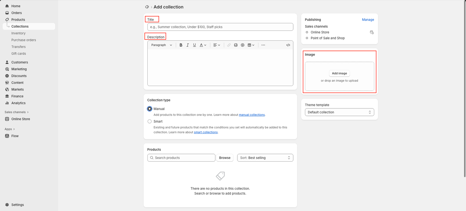Click the Browse products button
466x211 pixels.
pos(225,158)
